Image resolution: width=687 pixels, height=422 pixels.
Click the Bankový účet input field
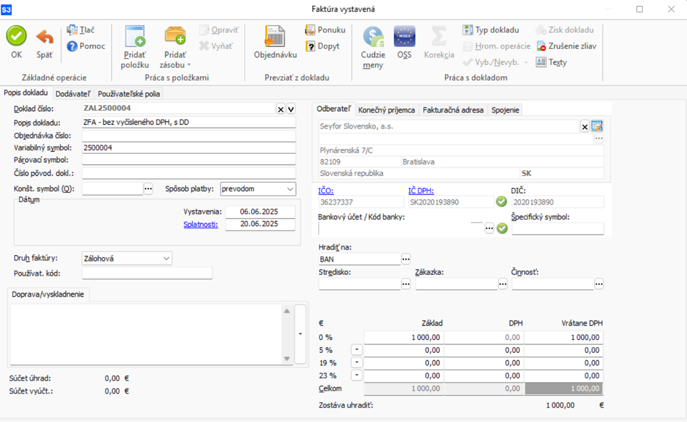coord(401,229)
